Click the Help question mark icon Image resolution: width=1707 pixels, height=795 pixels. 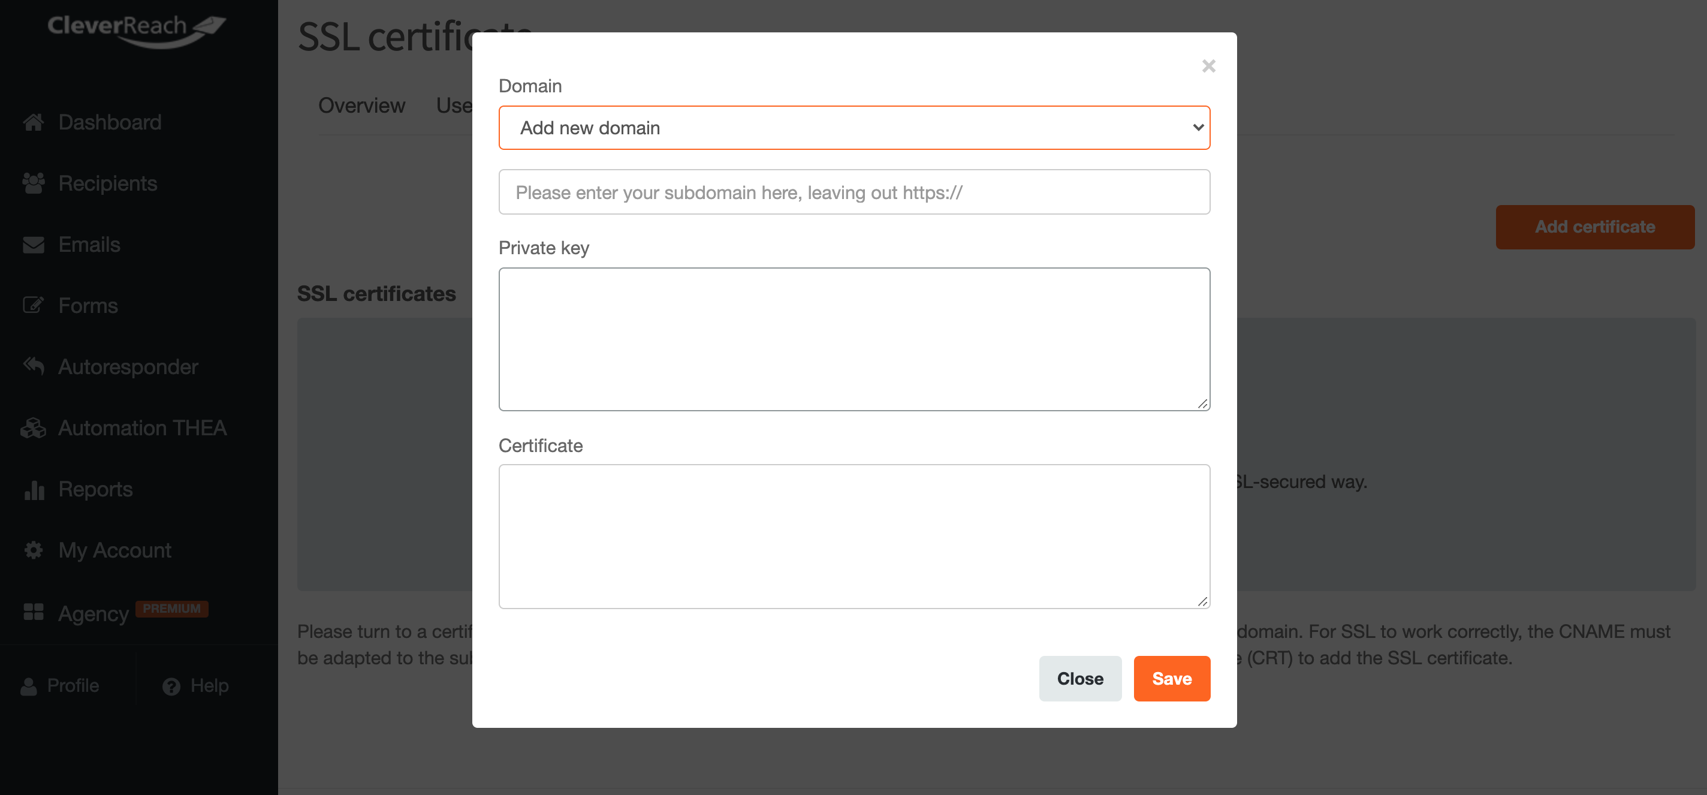point(171,686)
